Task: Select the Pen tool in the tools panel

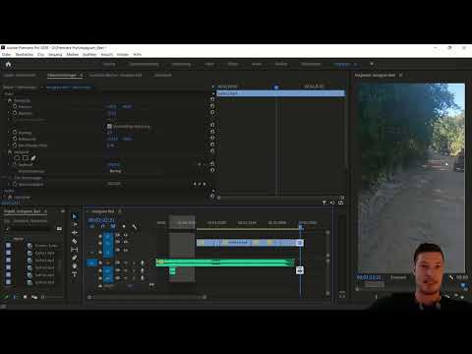Action: [75, 258]
